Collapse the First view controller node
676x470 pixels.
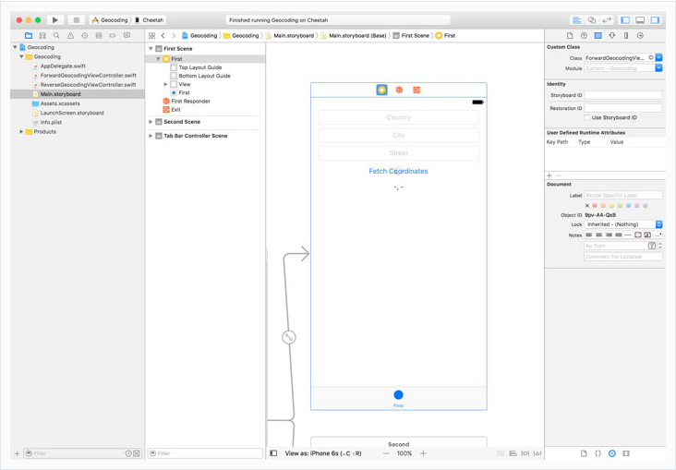158,59
